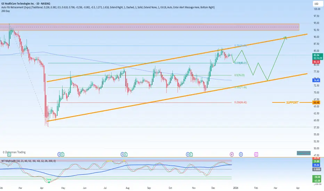Click the gray 0.0000 zero line label
324x191 pixels.
pos(317,169)
